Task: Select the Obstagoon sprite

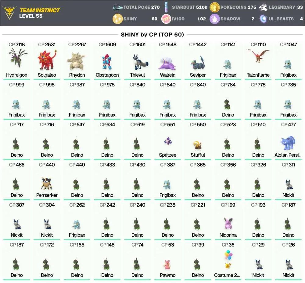Action: coord(107,62)
